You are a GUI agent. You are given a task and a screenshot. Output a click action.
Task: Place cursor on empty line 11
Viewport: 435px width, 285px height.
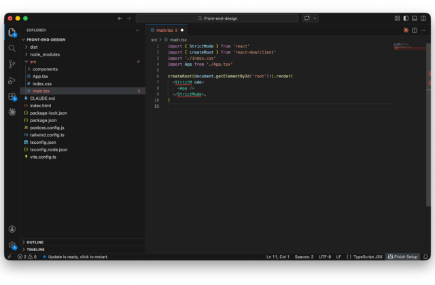279,106
